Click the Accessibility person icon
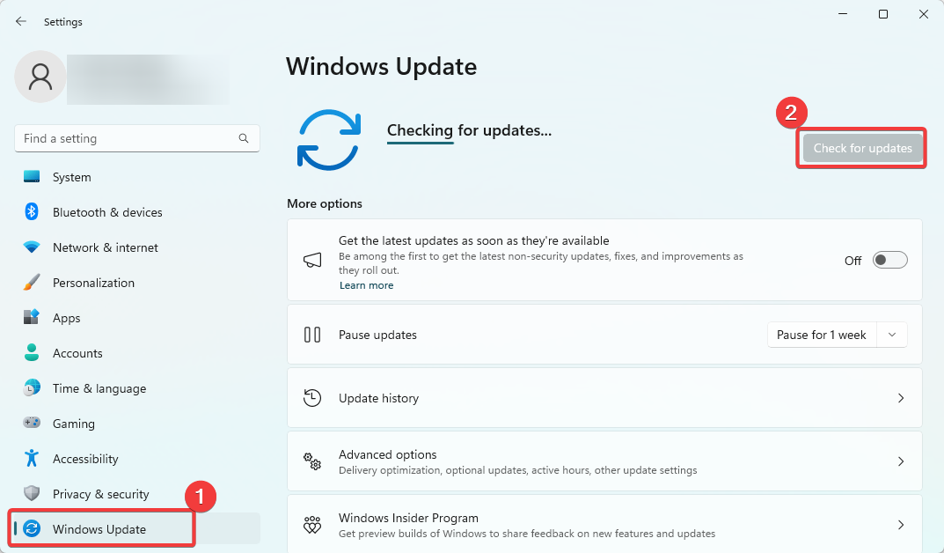Image resolution: width=944 pixels, height=553 pixels. [x=32, y=459]
